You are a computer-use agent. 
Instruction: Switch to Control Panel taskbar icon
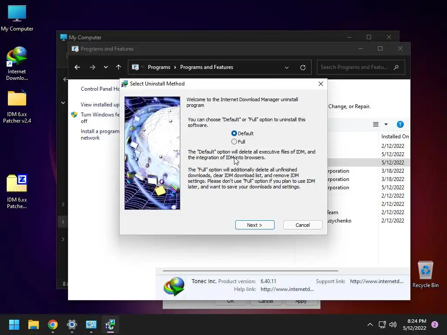(x=91, y=325)
